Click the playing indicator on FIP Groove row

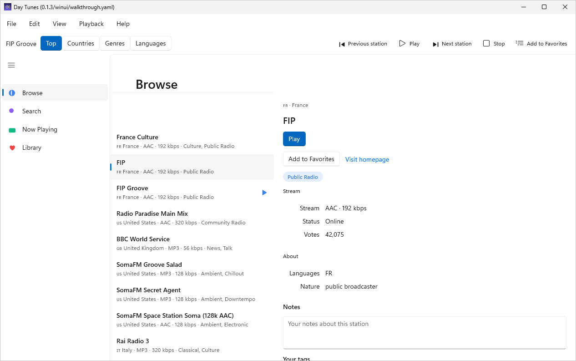click(264, 193)
